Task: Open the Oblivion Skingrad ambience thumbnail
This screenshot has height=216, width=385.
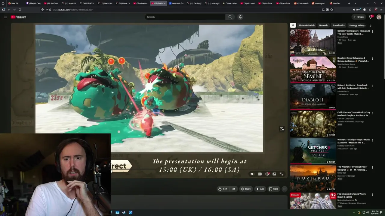Action: [313, 42]
